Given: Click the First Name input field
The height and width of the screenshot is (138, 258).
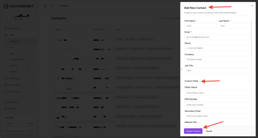Looking at the screenshot, I should 200,26.
